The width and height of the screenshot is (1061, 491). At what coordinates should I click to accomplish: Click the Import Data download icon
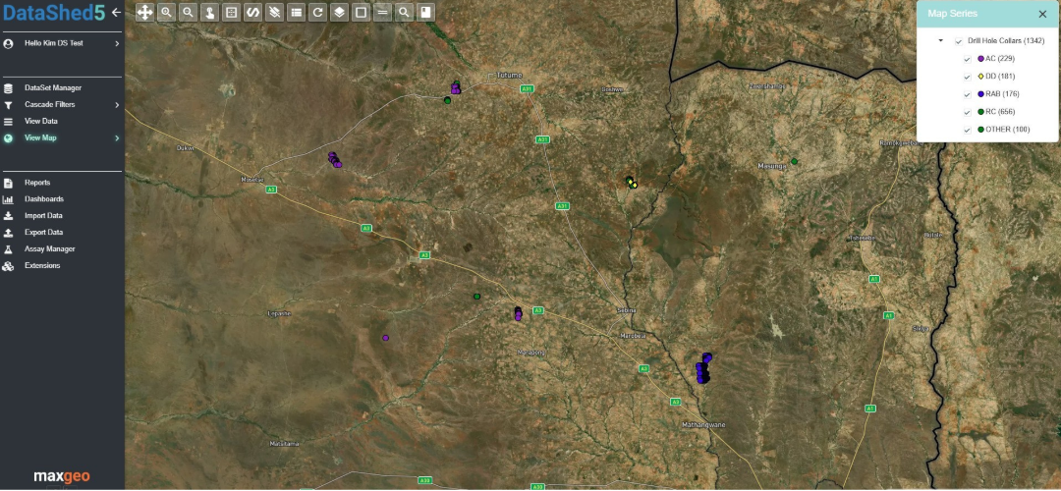(8, 216)
